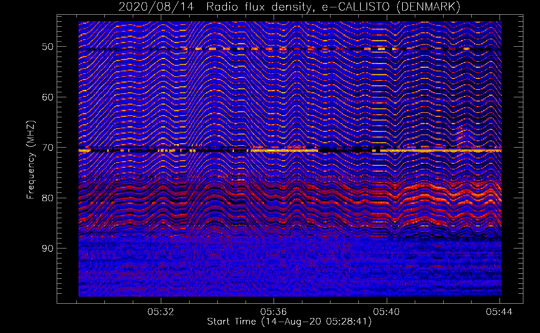This screenshot has width=540, height=333.
Task: Click the 'Frequency (MHZ)' y-axis label
Action: pos(31,160)
